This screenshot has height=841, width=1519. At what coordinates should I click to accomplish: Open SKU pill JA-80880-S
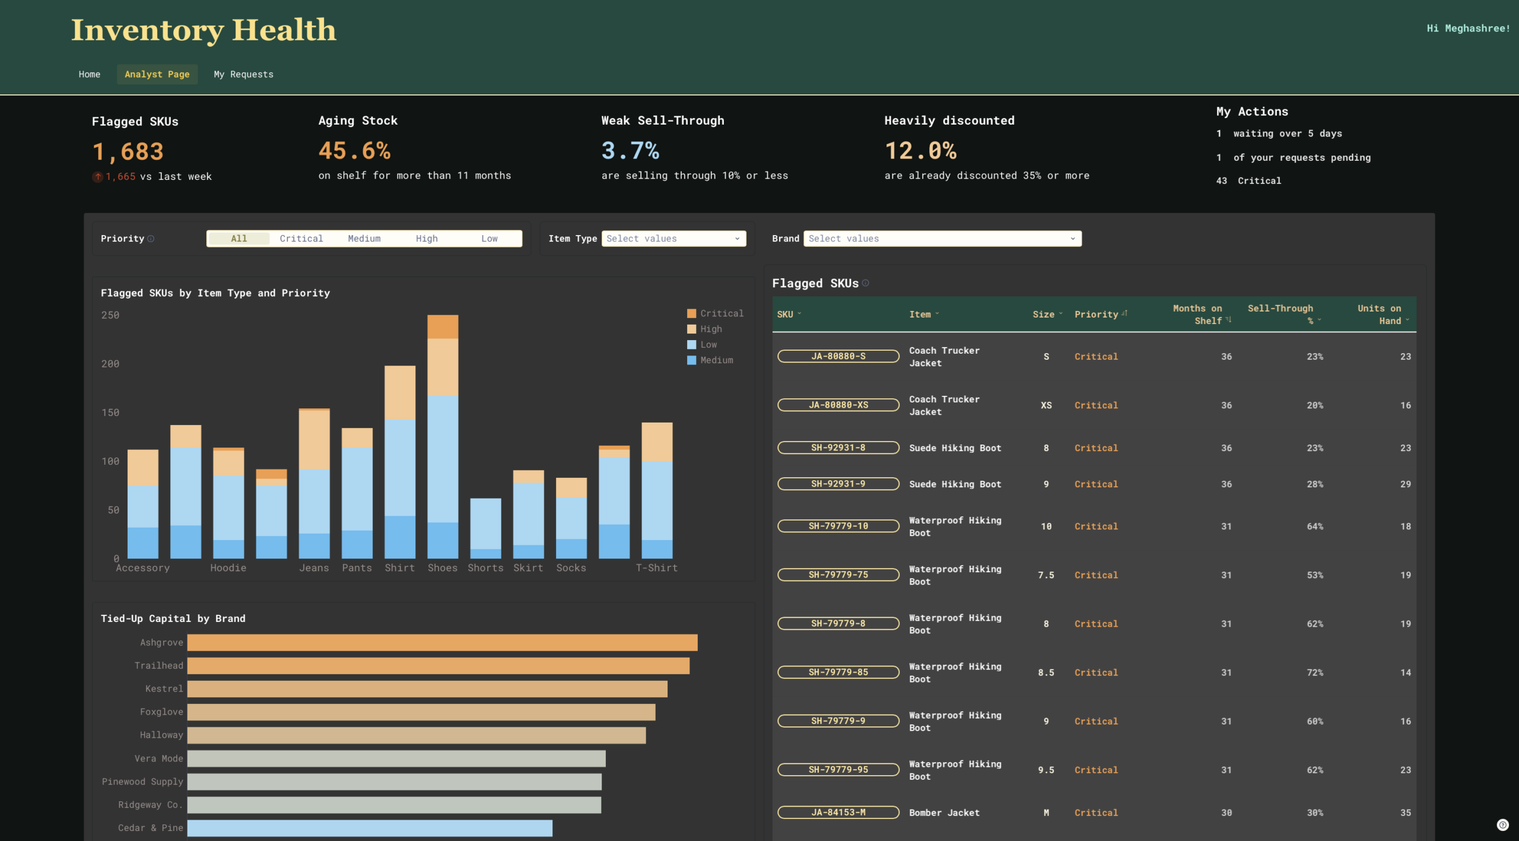pyautogui.click(x=838, y=356)
